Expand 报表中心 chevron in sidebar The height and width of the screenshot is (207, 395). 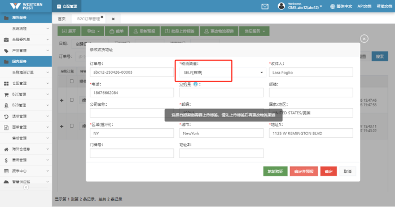tap(47, 171)
